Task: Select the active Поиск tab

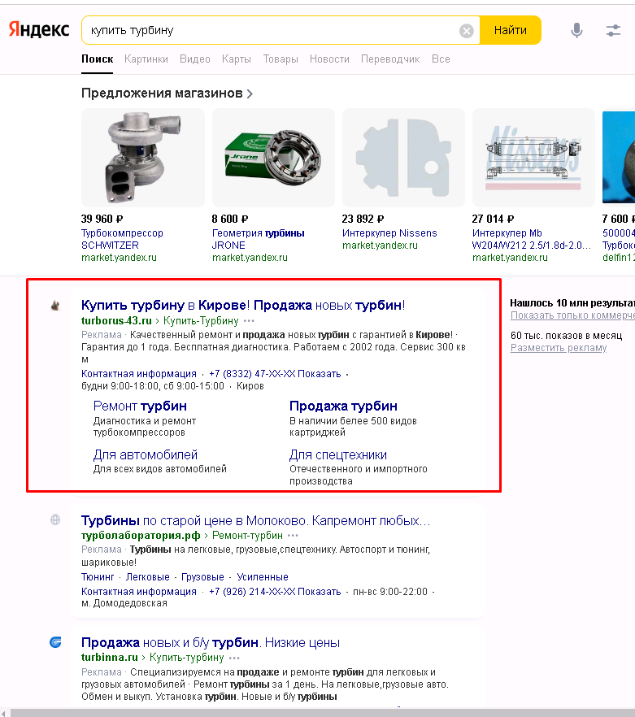Action: pos(98,59)
